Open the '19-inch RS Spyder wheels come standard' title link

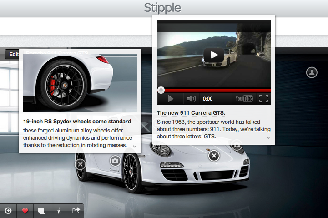point(77,122)
